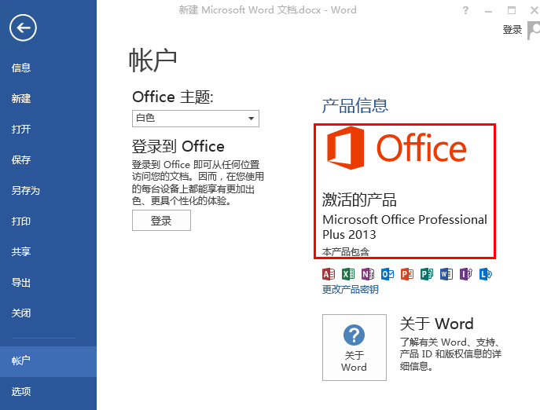This screenshot has height=410, width=540.
Task: Choose 另存为 in the sidebar
Action: tap(48, 190)
